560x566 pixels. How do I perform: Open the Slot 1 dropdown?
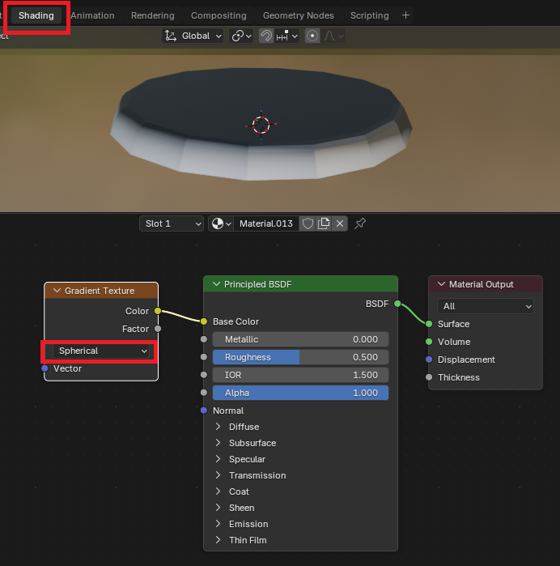(171, 223)
